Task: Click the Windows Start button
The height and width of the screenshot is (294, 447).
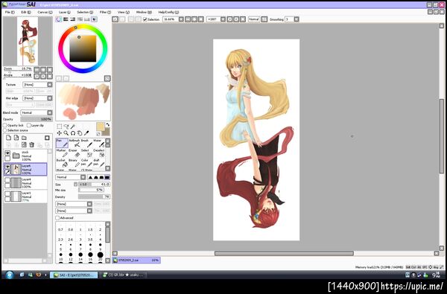Action: 10,275
